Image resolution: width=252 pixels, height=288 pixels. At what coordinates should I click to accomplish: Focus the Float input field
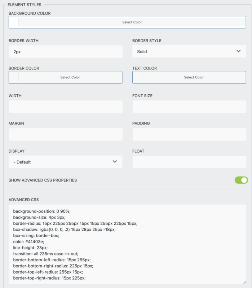[189, 162]
